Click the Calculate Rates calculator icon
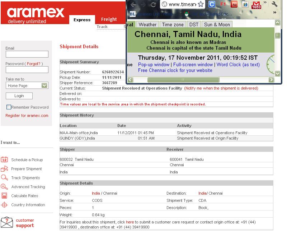 point(4,196)
